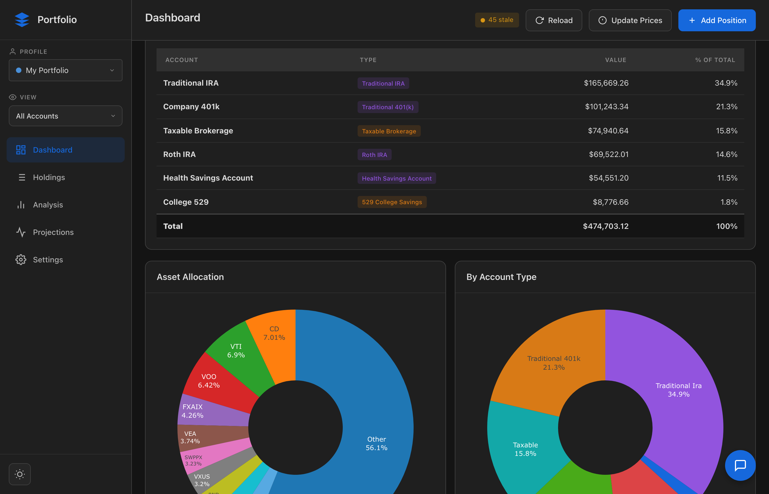The image size is (769, 494).
Task: Click the Analysis bar chart icon
Action: [21, 205]
